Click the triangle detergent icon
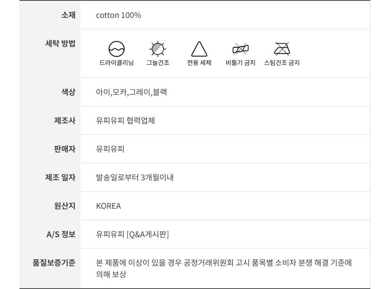The image size is (390, 289). (x=199, y=49)
